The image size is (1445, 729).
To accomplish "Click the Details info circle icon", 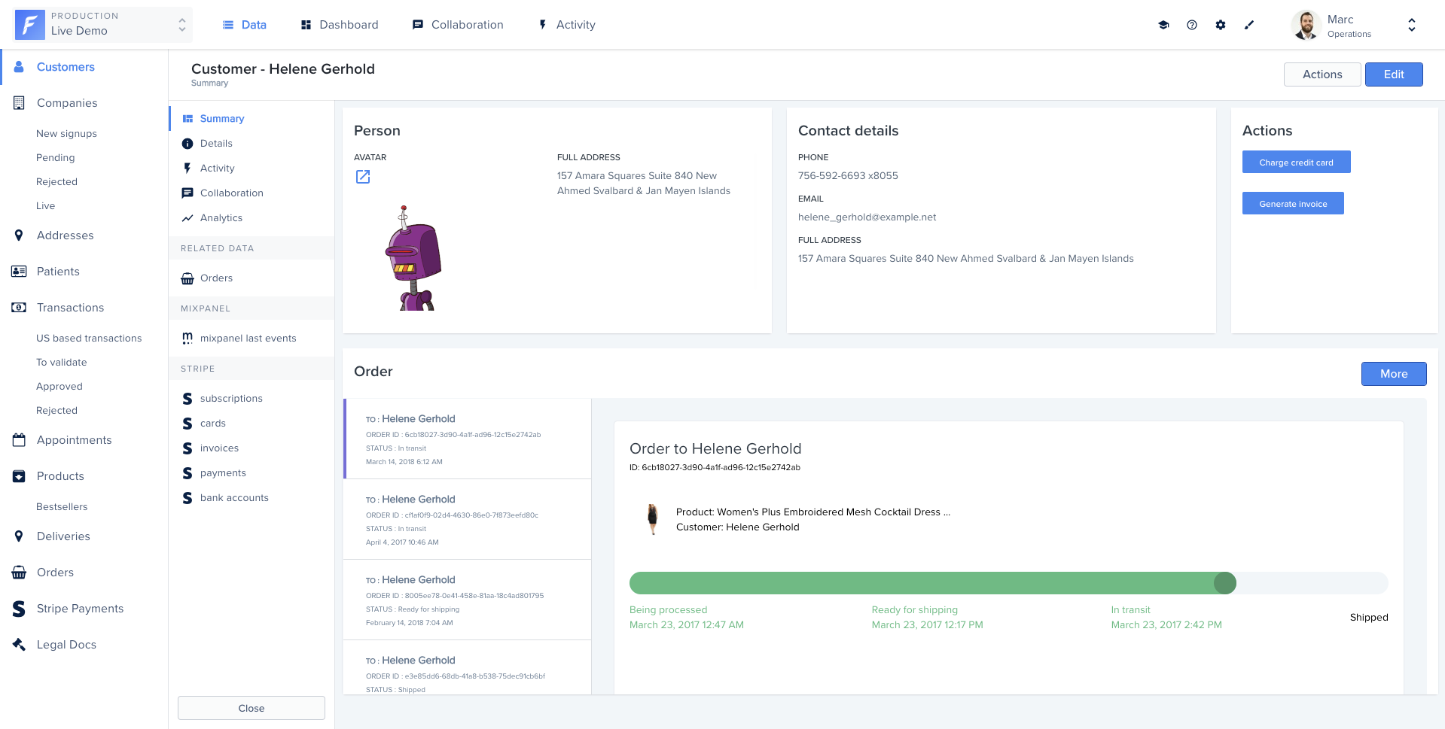I will click(x=187, y=144).
